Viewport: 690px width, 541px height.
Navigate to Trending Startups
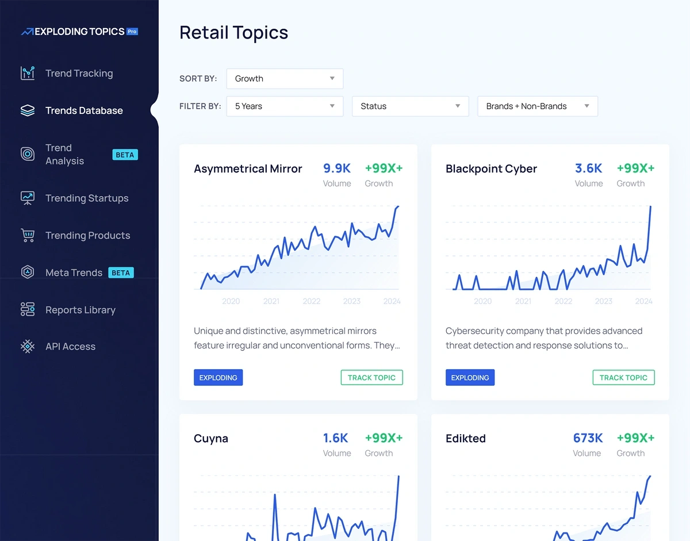pos(87,198)
